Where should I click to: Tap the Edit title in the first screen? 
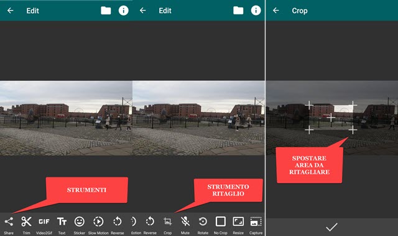pyautogui.click(x=33, y=11)
